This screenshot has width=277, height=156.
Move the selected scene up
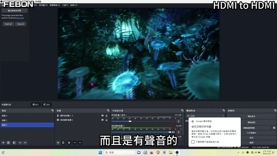20,143
